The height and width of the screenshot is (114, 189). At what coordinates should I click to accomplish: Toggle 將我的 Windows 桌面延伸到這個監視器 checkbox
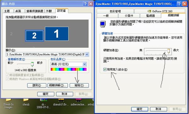[x=7, y=79]
